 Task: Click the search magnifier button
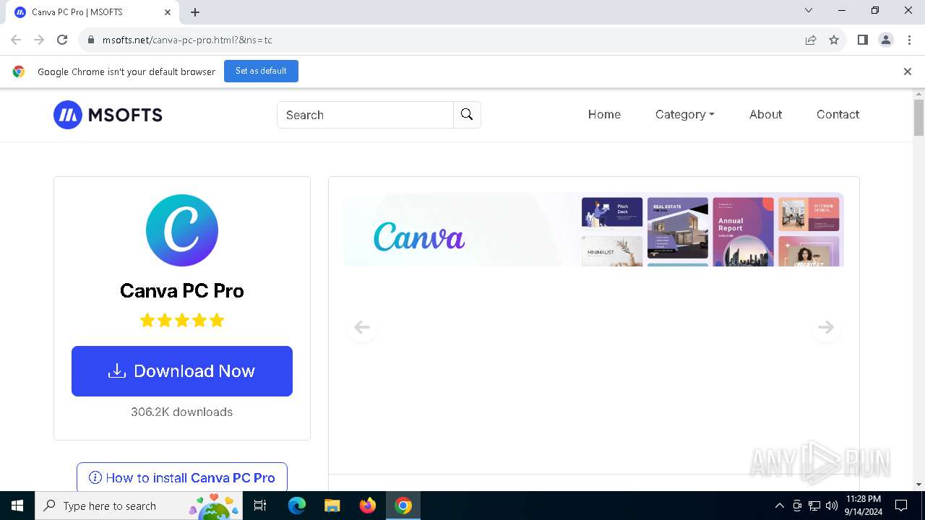pyautogui.click(x=467, y=115)
